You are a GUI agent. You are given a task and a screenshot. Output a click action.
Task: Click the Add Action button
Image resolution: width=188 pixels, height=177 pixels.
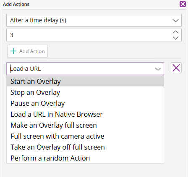tap(28, 51)
